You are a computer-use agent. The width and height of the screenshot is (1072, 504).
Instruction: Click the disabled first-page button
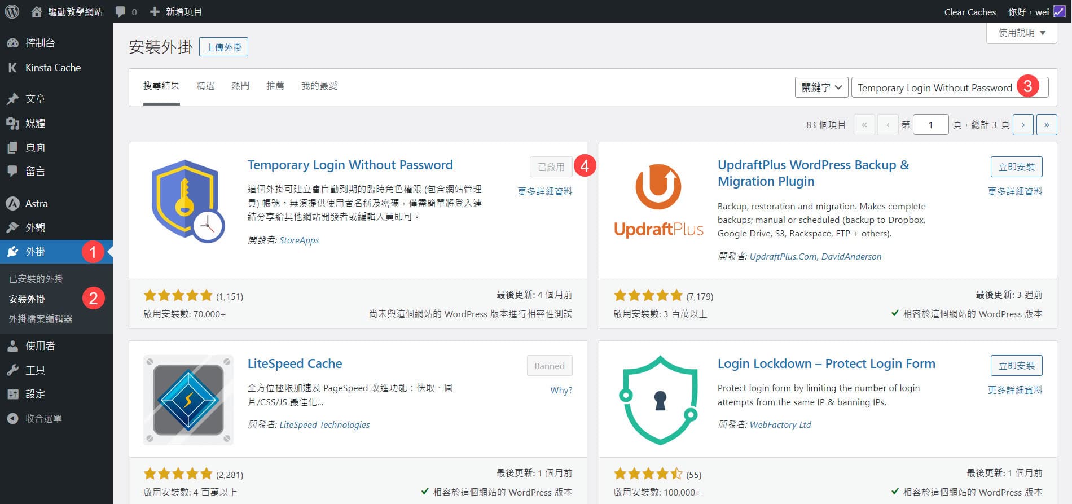[864, 125]
